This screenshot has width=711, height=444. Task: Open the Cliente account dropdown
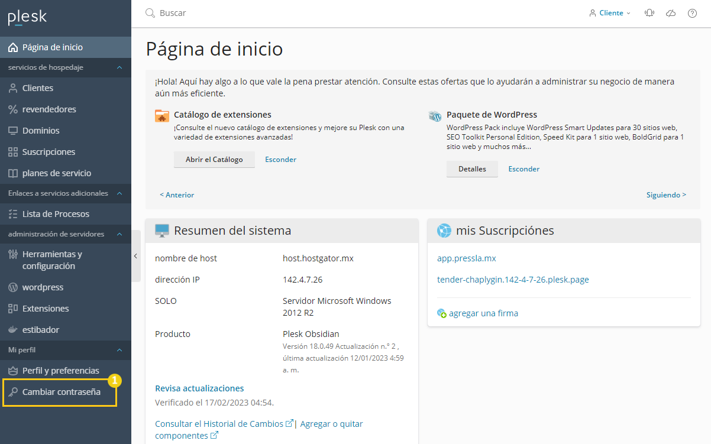(x=610, y=13)
